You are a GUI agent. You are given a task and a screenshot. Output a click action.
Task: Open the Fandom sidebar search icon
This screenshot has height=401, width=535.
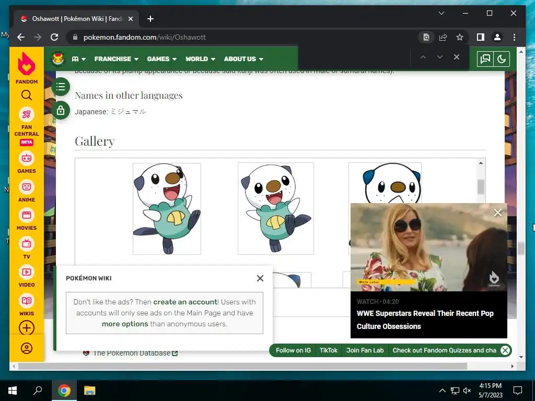click(27, 95)
